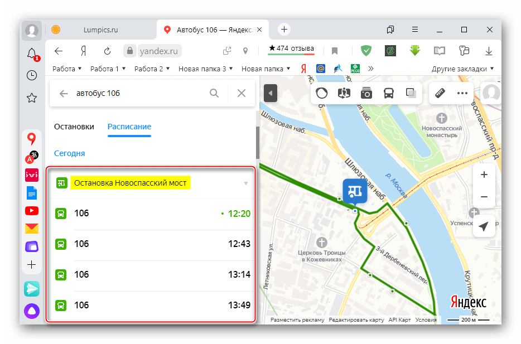This screenshot has width=521, height=344.
Task: Toggle the traffic layer icon on map
Action: (322, 94)
